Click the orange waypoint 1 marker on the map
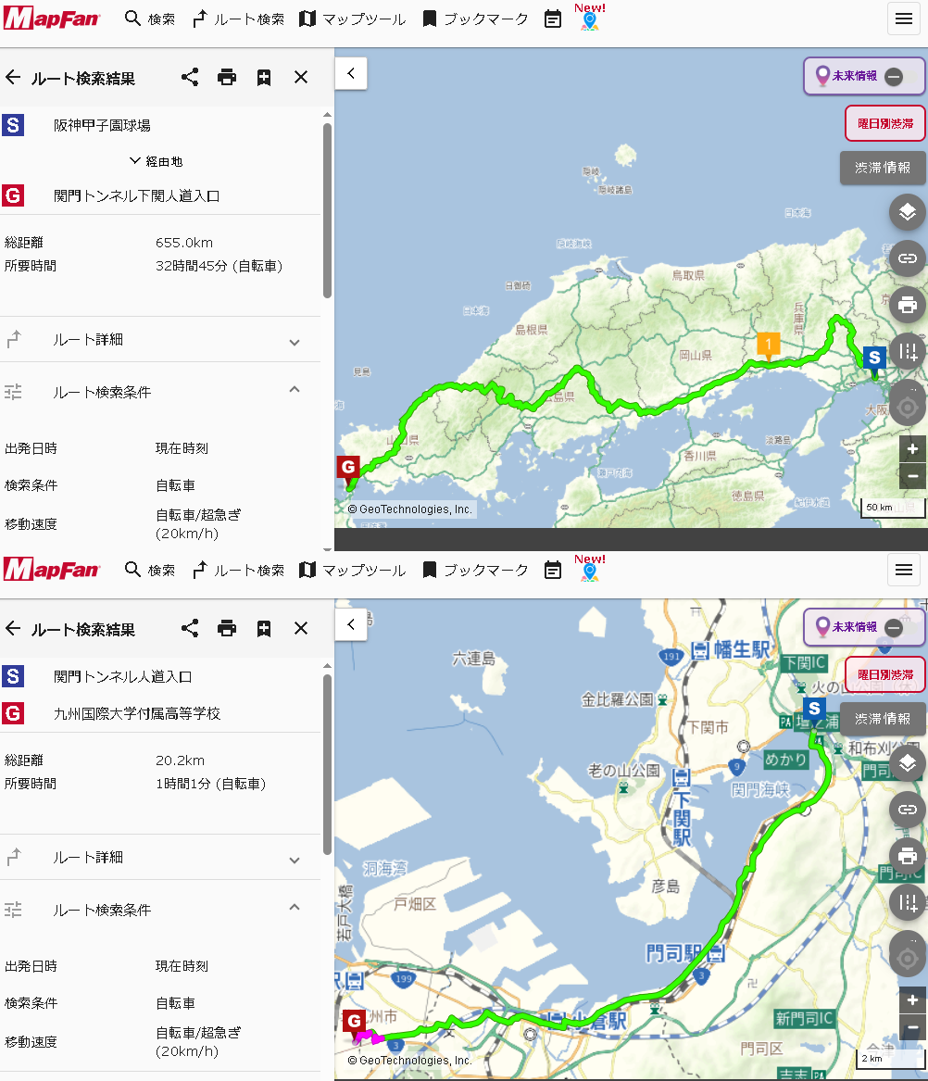 768,345
